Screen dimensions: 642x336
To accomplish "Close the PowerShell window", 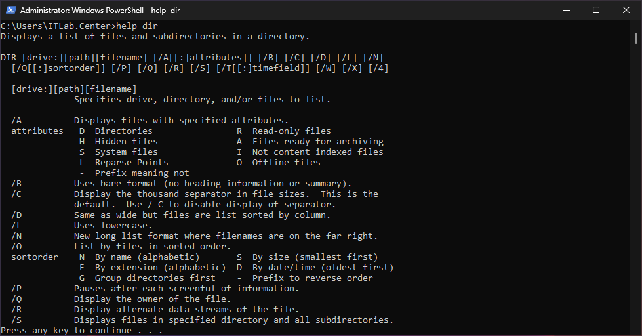I will pos(626,10).
